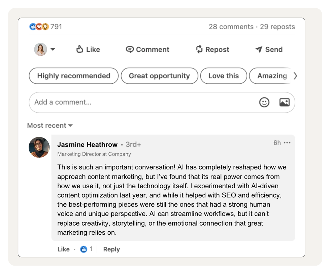This screenshot has height=277, width=330.
Task: Reply to Jasmine Heathrow's comment
Action: pyautogui.click(x=111, y=249)
